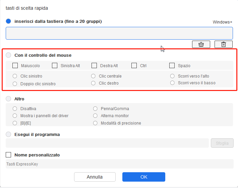Screen dimensions: 238x188
Task: Pick the Doppio clic sinistro option
Action: coord(15,84)
